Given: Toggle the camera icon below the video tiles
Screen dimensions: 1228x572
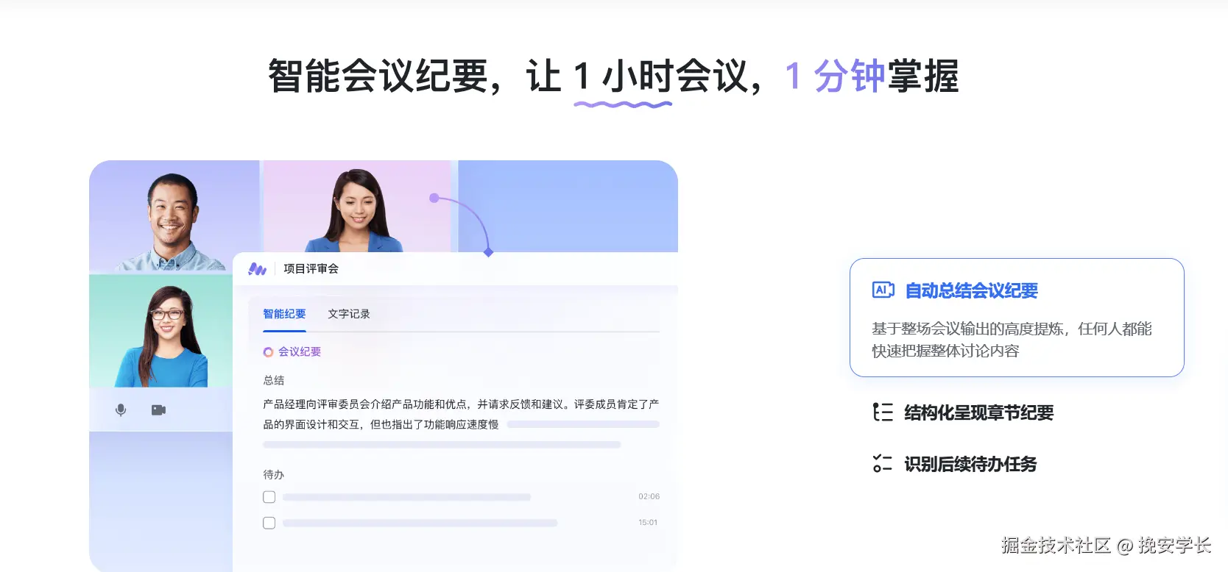Looking at the screenshot, I should tap(158, 410).
